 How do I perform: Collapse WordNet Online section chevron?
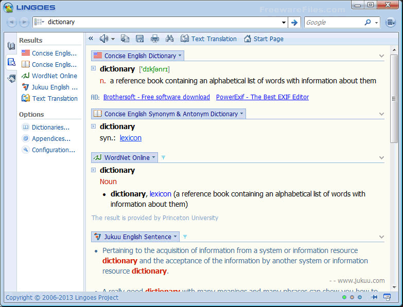click(382, 157)
